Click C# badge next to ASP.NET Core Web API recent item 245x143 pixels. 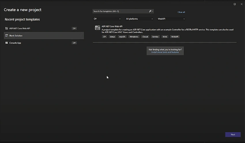click(74, 28)
